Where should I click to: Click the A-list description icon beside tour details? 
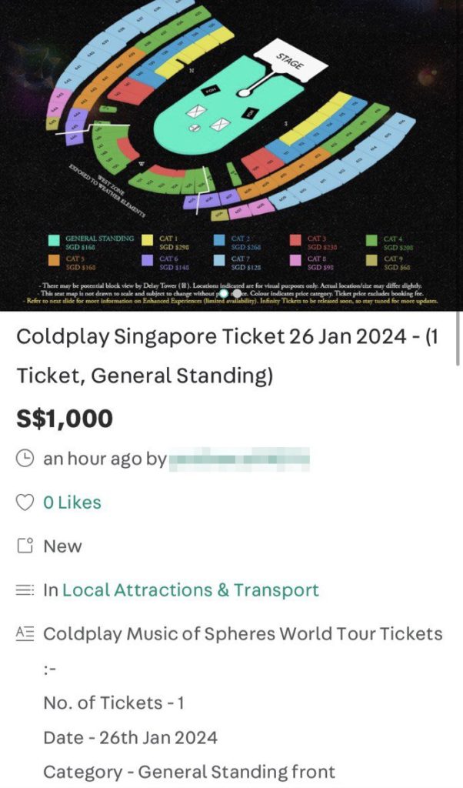25,632
